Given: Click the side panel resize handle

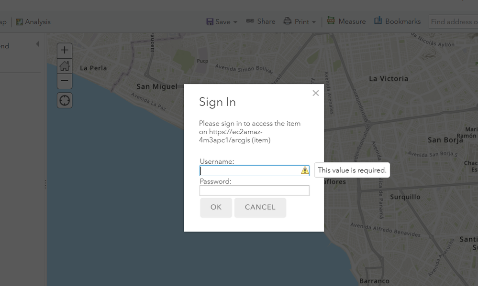Looking at the screenshot, I should [45, 184].
